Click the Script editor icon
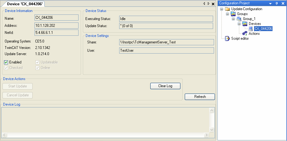 (x=227, y=38)
